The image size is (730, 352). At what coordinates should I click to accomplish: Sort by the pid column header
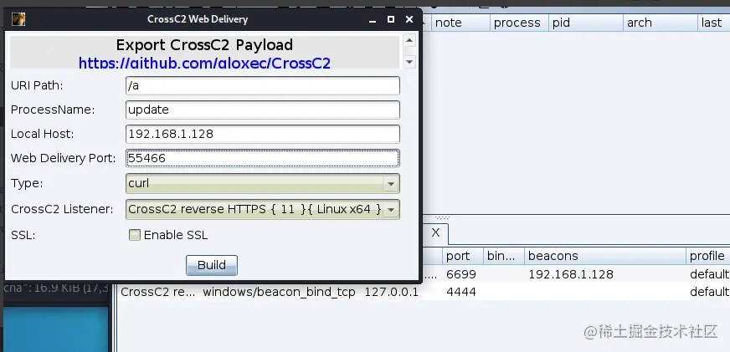586,23
